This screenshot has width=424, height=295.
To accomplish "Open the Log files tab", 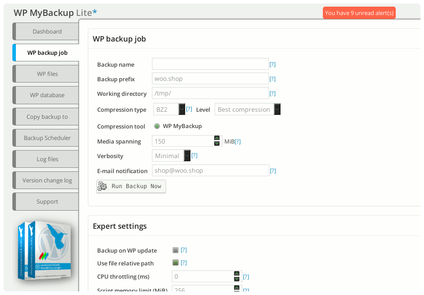I will point(46,159).
